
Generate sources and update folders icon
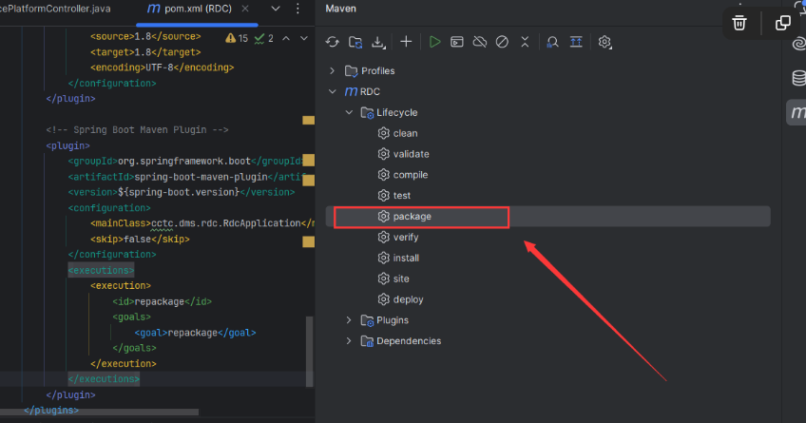click(355, 42)
